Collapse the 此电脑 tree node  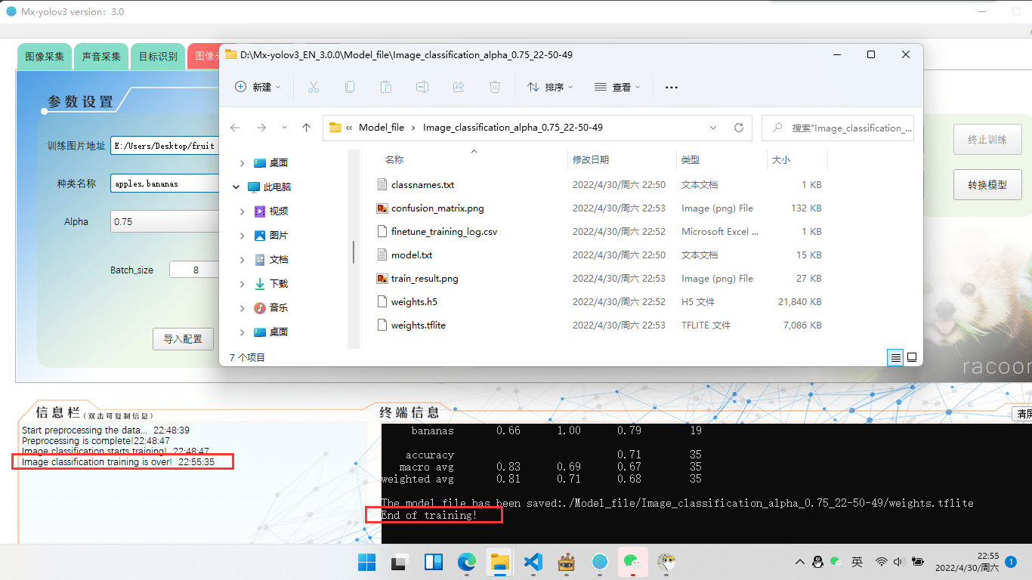click(237, 187)
